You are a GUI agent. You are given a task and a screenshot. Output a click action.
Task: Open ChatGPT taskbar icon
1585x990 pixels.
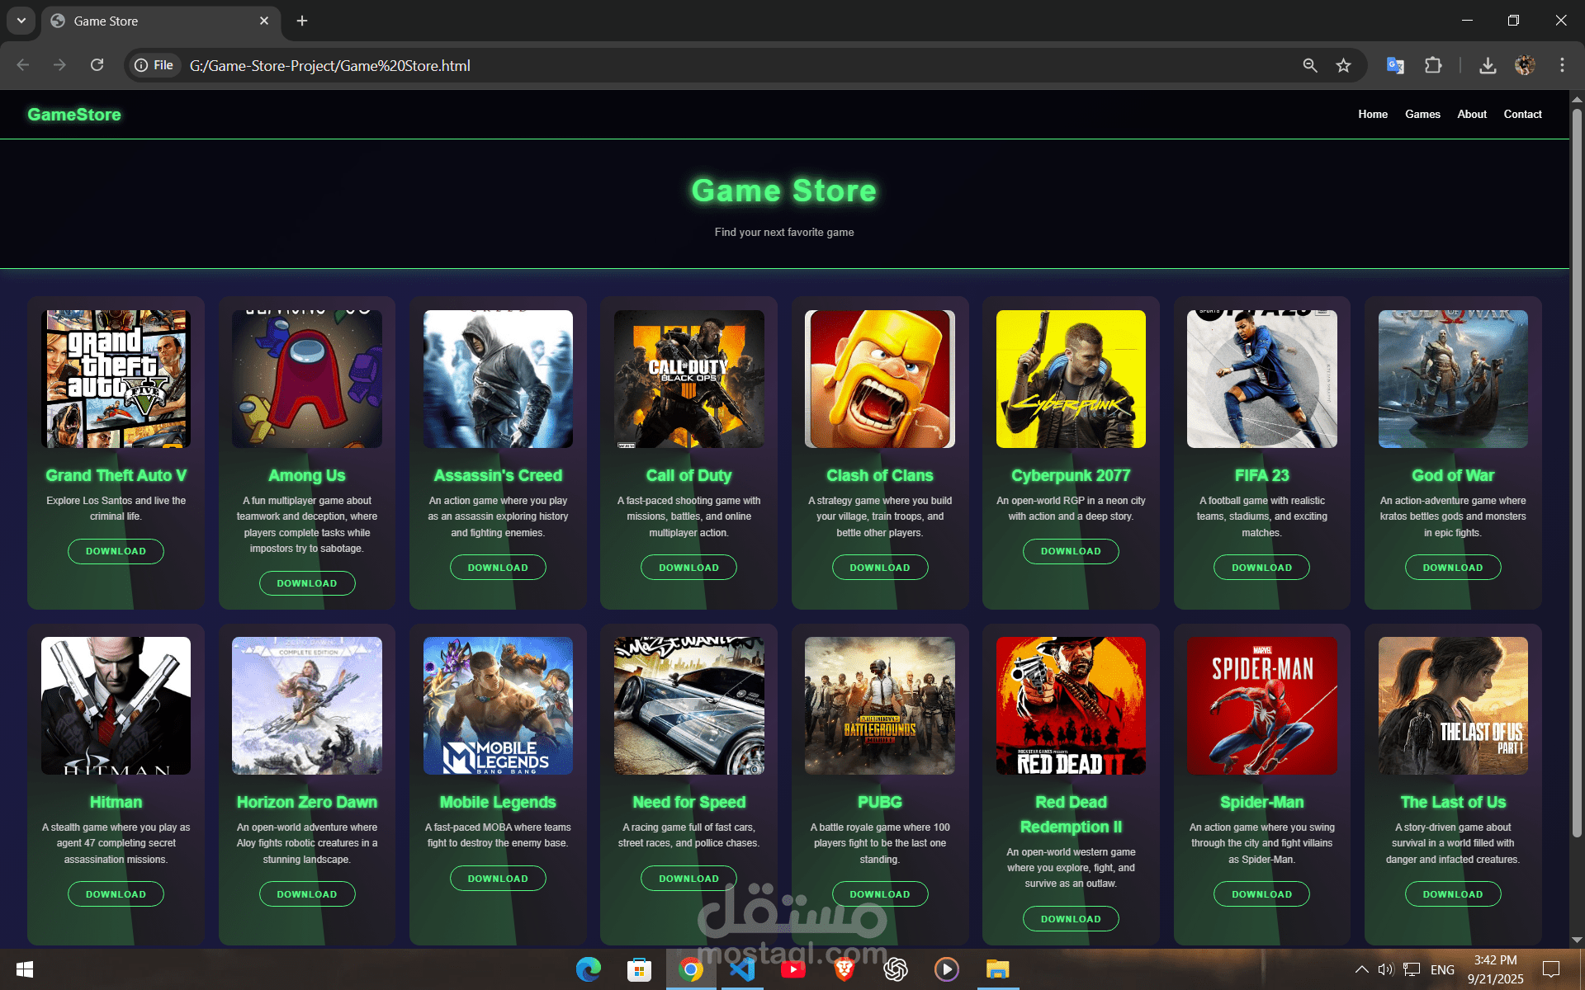pos(896,969)
